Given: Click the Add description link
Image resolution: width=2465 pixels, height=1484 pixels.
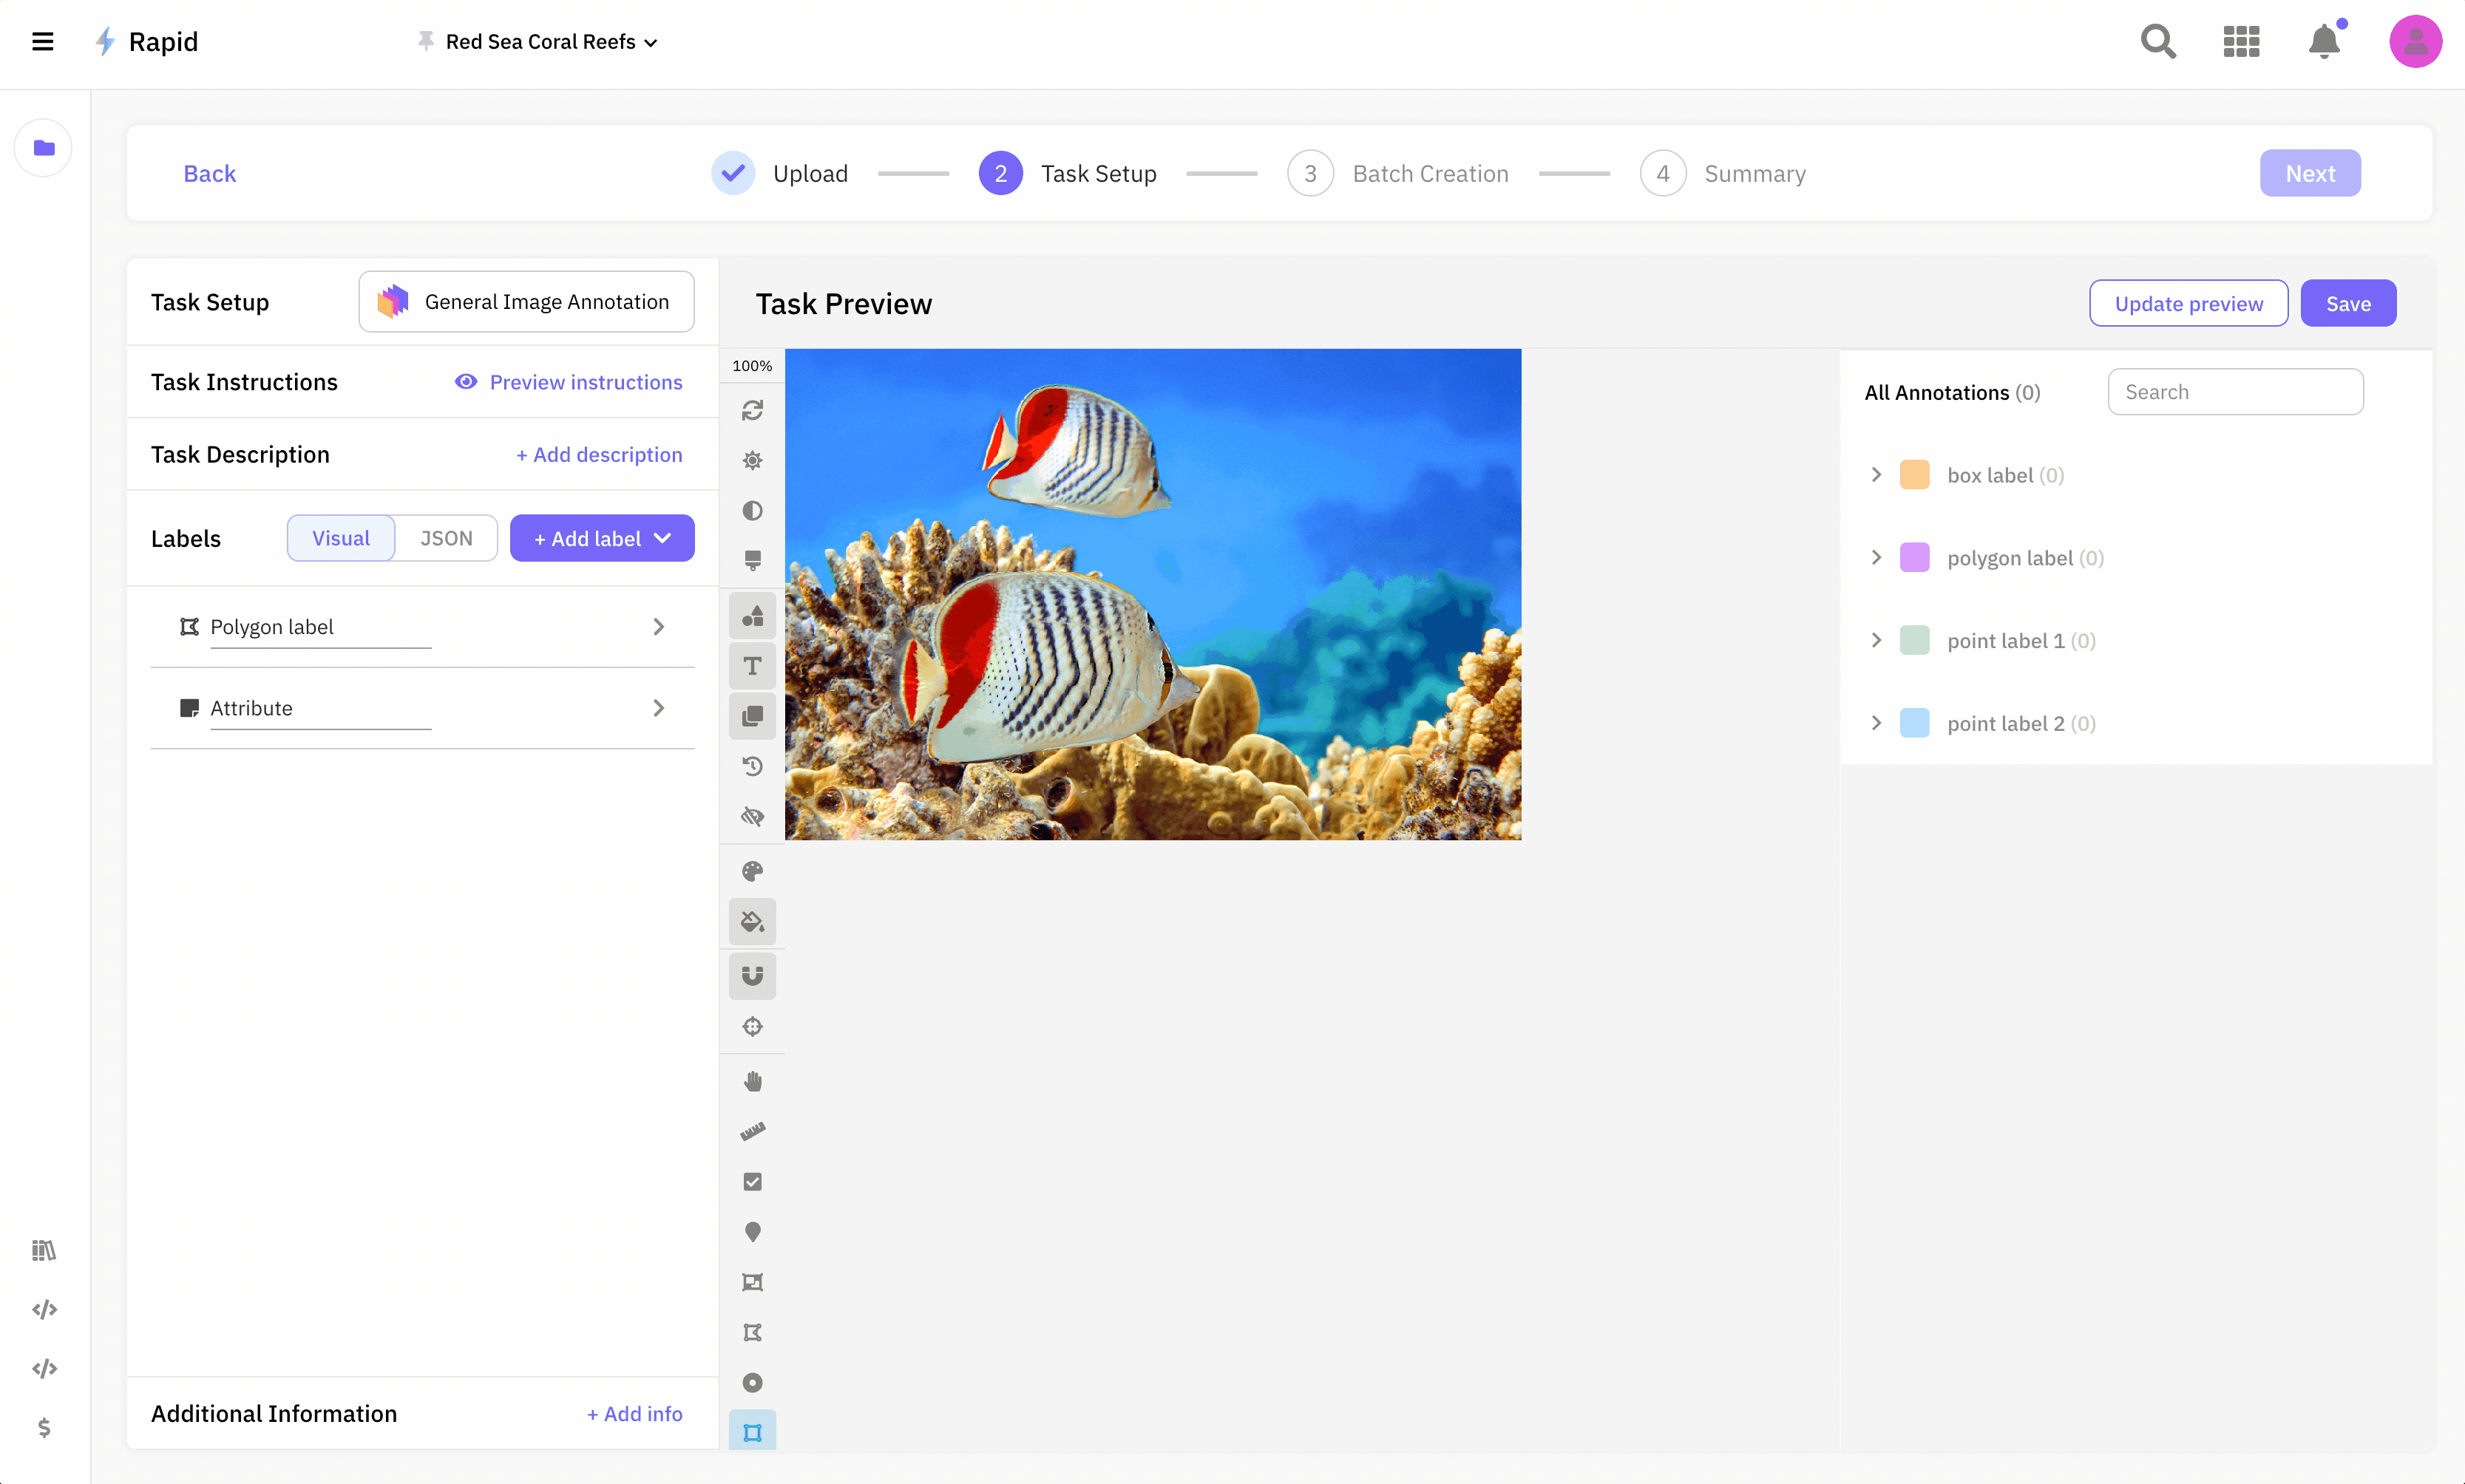Looking at the screenshot, I should tap(598, 455).
